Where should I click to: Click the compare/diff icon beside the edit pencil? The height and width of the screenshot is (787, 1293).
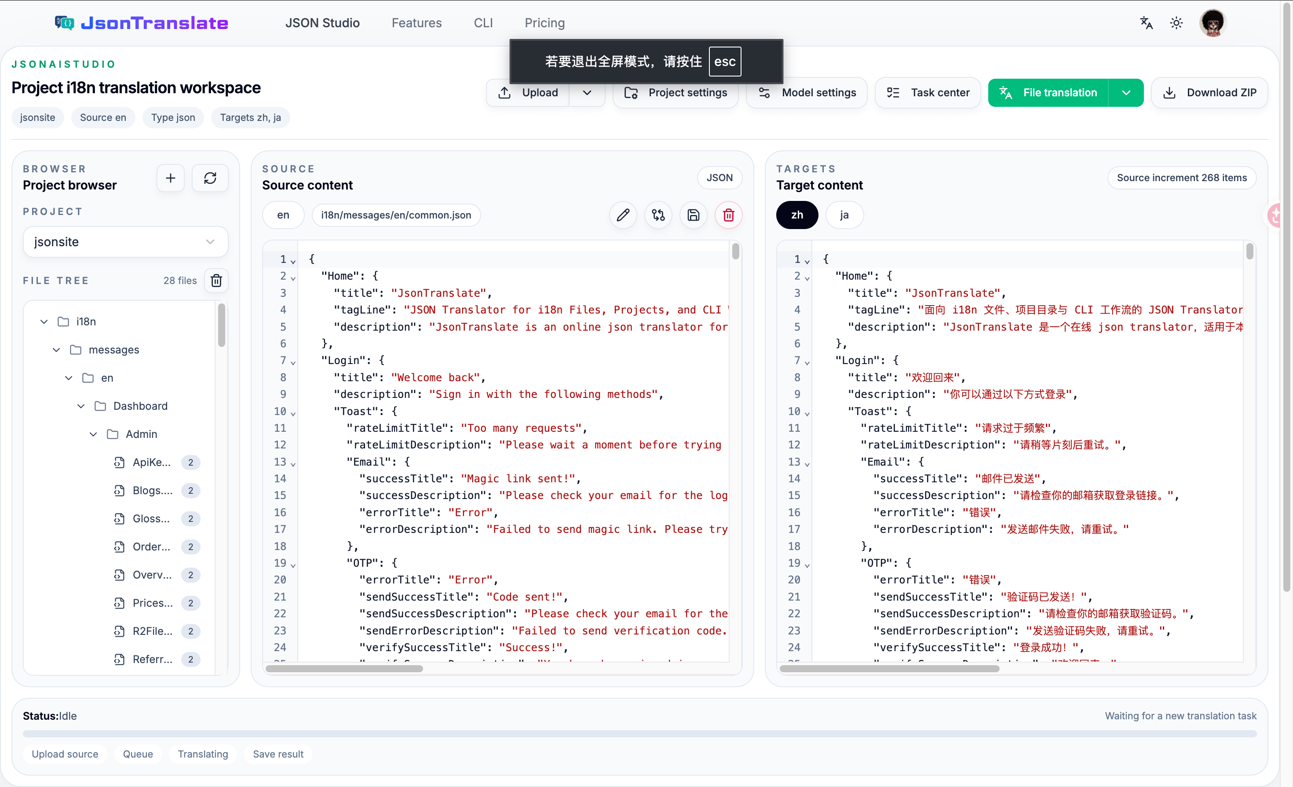[658, 215]
